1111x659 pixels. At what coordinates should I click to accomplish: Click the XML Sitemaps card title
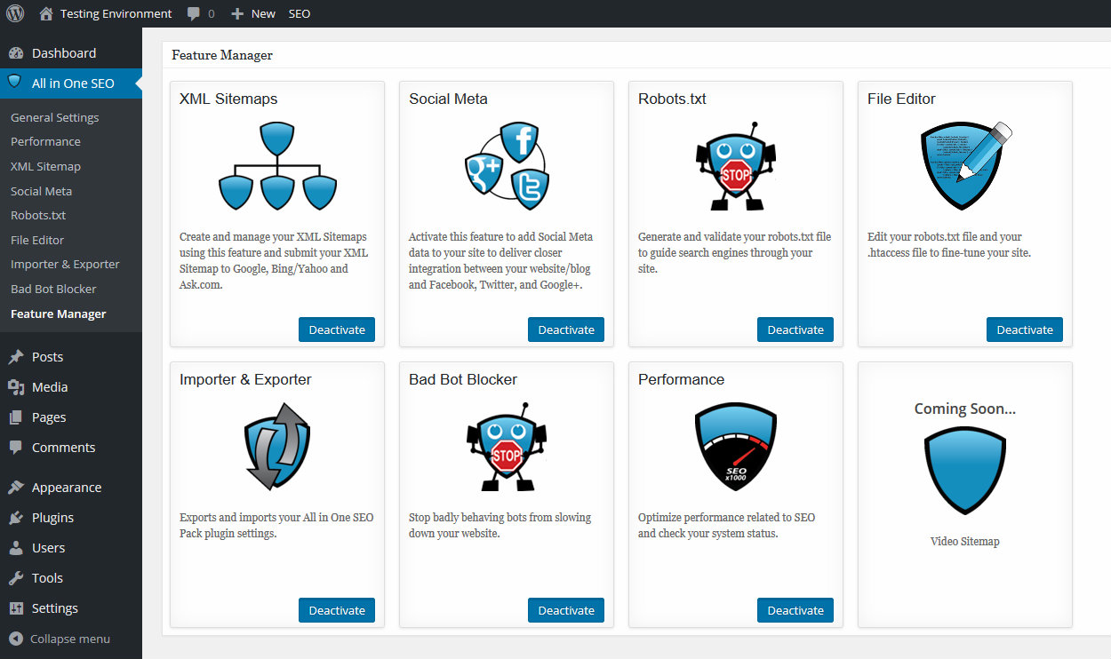228,99
